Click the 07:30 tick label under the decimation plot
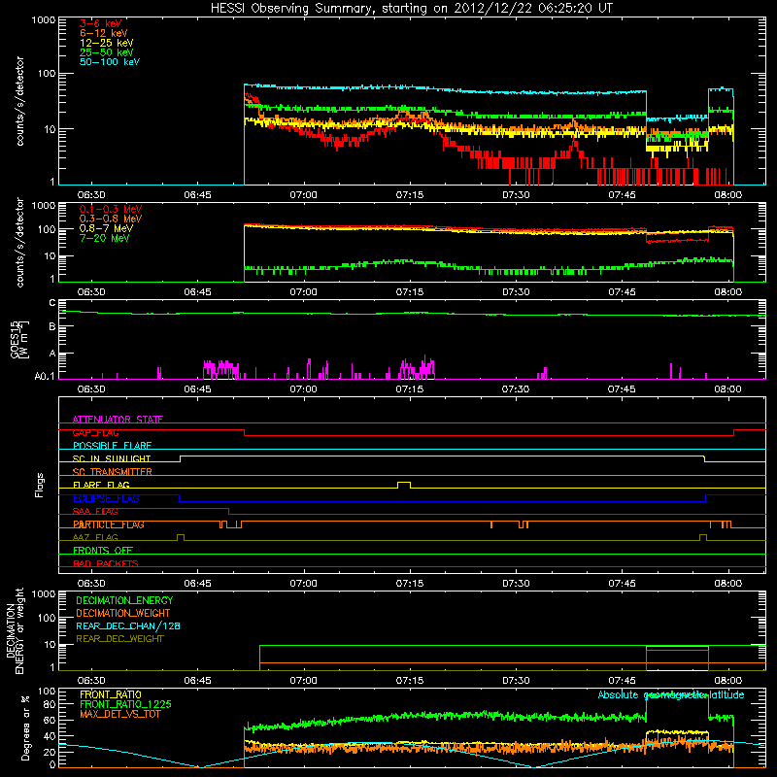Image resolution: width=777 pixels, height=777 pixels. [516, 681]
